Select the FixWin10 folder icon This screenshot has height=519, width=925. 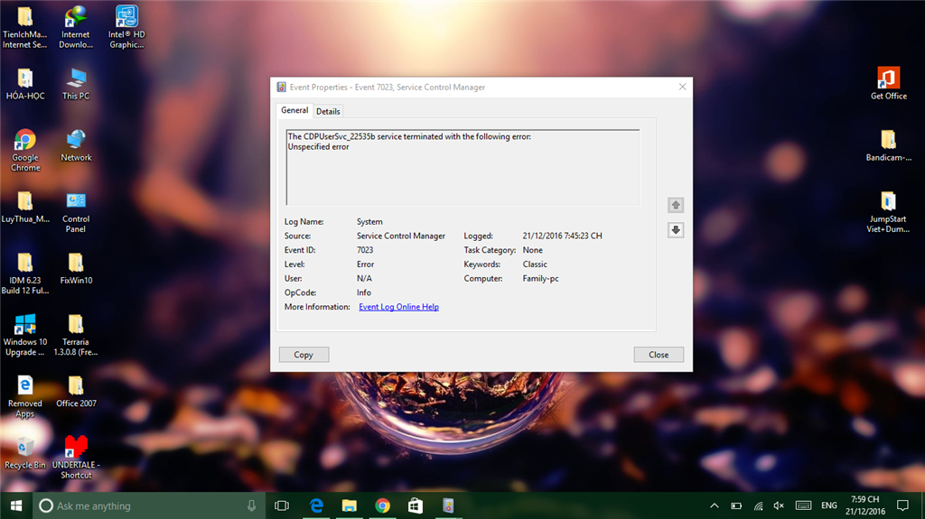click(76, 269)
